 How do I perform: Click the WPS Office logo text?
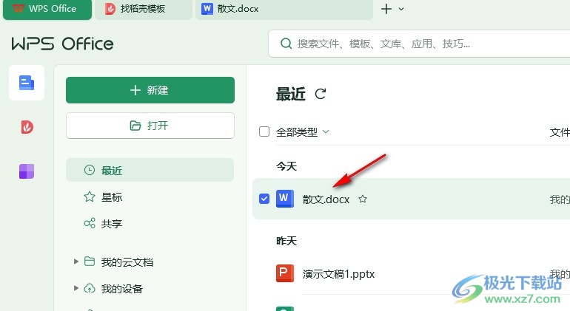point(62,44)
